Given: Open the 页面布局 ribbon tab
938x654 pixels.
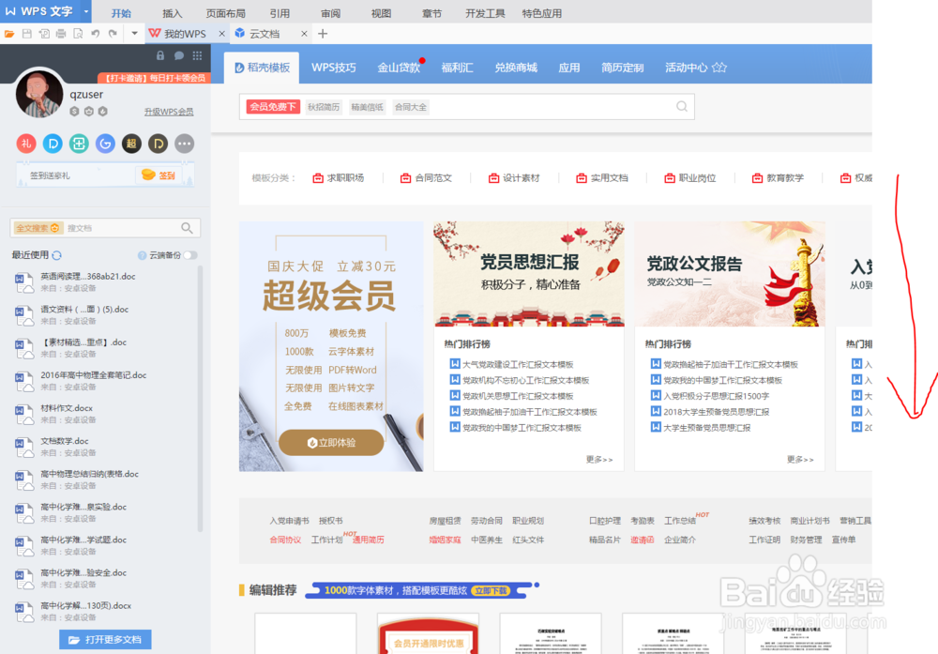Looking at the screenshot, I should 225,13.
